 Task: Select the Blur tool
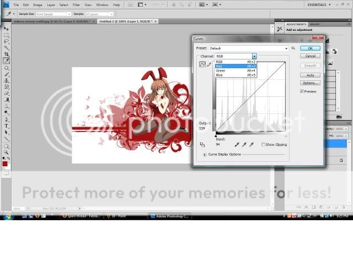6,106
